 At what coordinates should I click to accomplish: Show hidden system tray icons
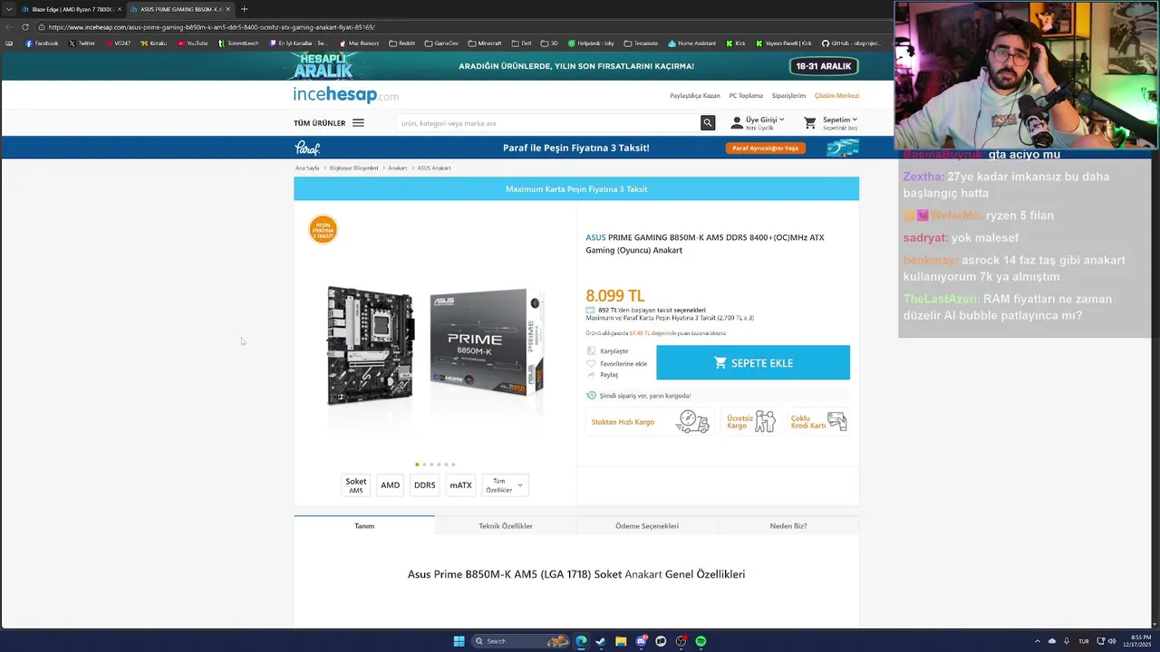click(1039, 641)
